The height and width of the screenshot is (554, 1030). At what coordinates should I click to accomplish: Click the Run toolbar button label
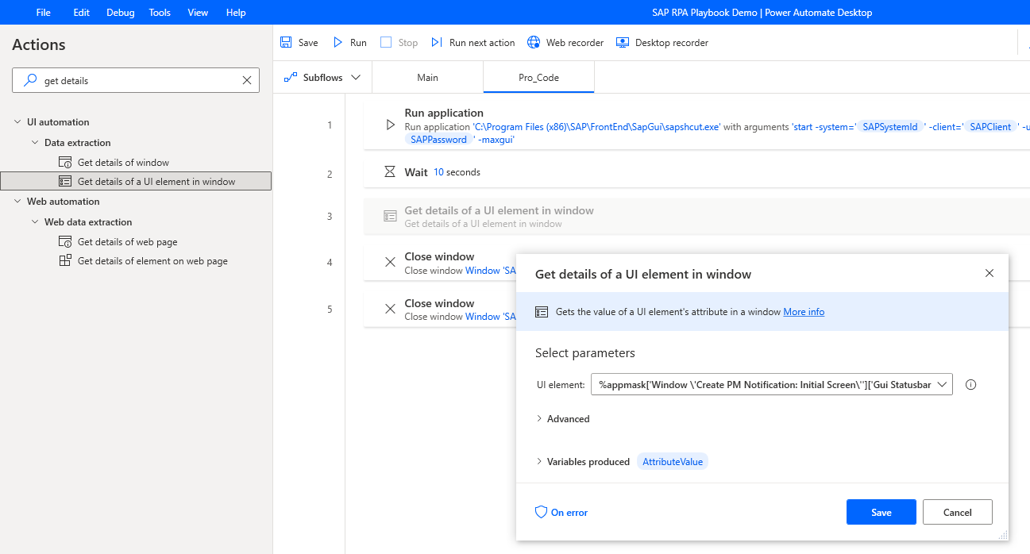pos(358,42)
